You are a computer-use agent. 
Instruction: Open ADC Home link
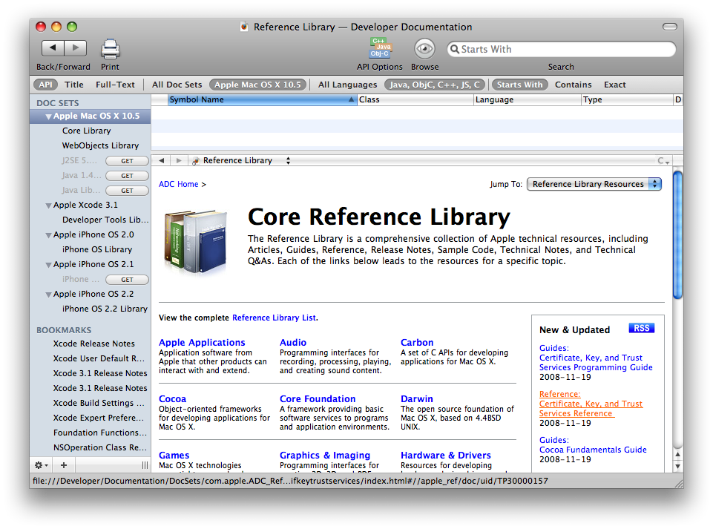click(178, 184)
